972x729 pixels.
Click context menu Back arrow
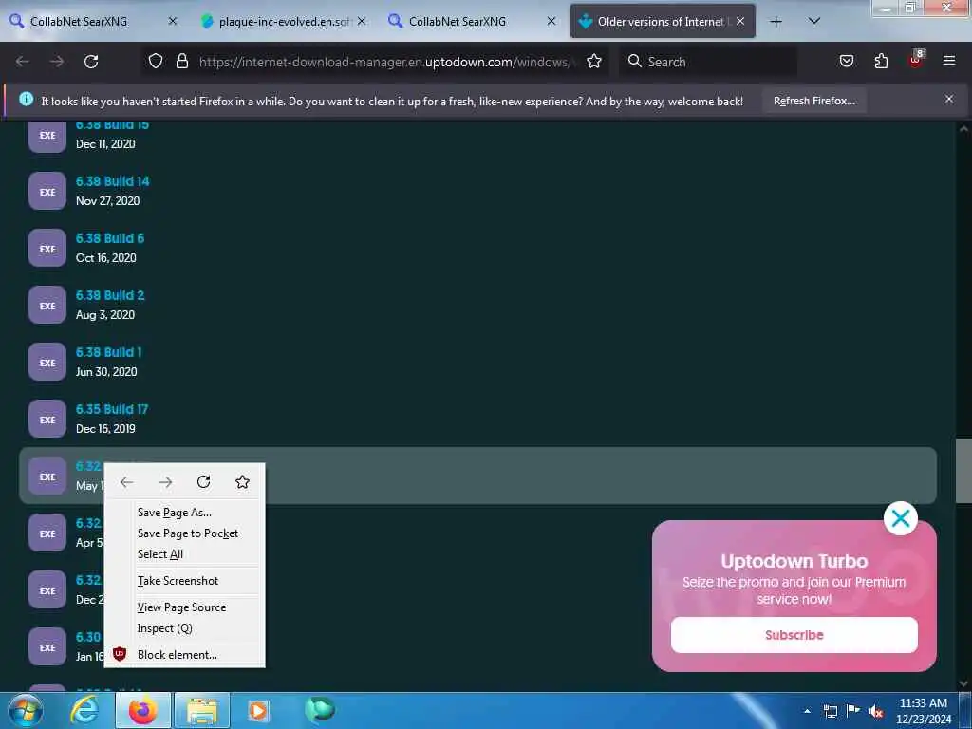click(x=127, y=482)
